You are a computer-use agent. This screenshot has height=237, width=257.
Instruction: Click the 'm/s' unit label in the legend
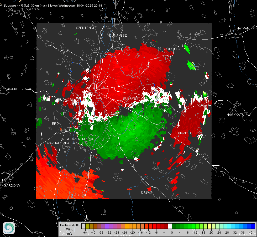[x=70, y=234]
